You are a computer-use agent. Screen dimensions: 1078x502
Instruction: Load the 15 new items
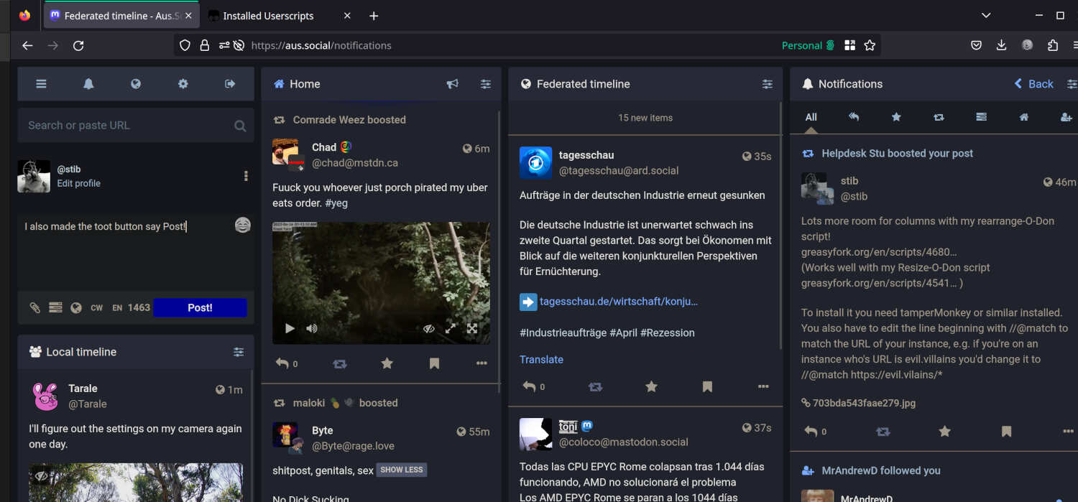pyautogui.click(x=645, y=118)
